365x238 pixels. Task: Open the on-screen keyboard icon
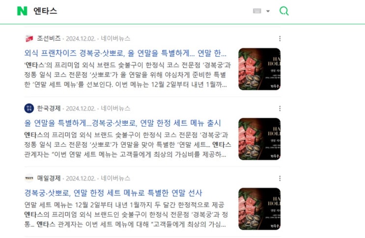[x=257, y=11]
